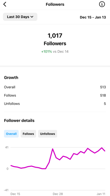Tap the chart peak near Dec 28

click(x=53, y=149)
